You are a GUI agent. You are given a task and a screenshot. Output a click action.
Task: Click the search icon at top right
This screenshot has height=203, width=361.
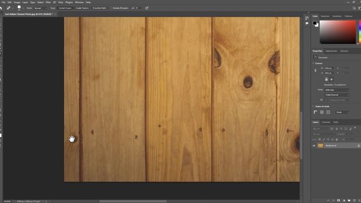(x=354, y=8)
